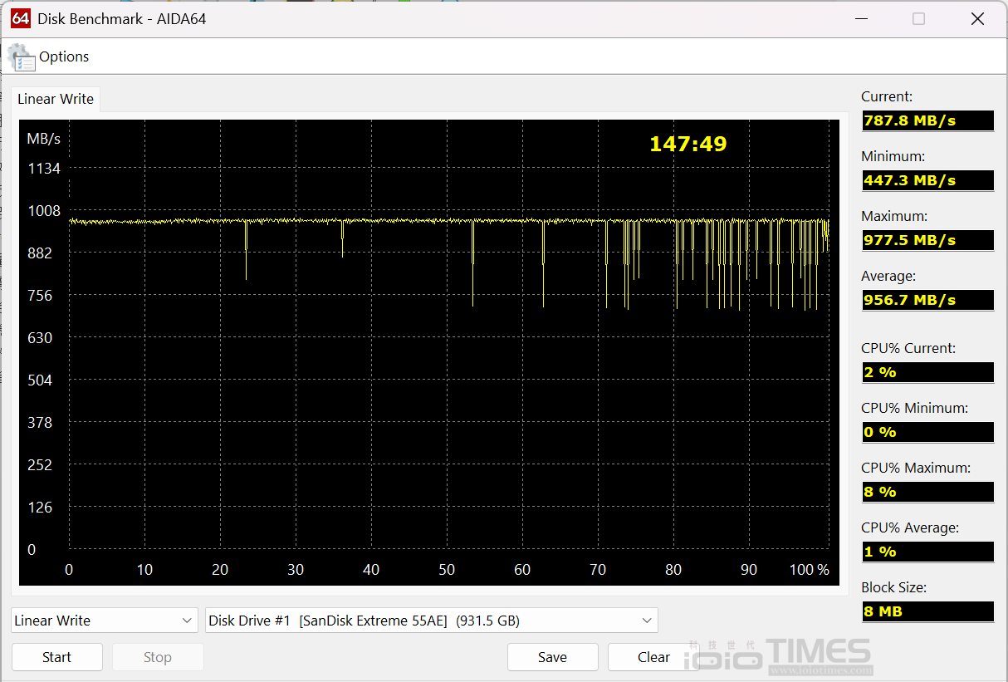Click the Average speed value display
The image size is (1008, 682).
click(927, 300)
